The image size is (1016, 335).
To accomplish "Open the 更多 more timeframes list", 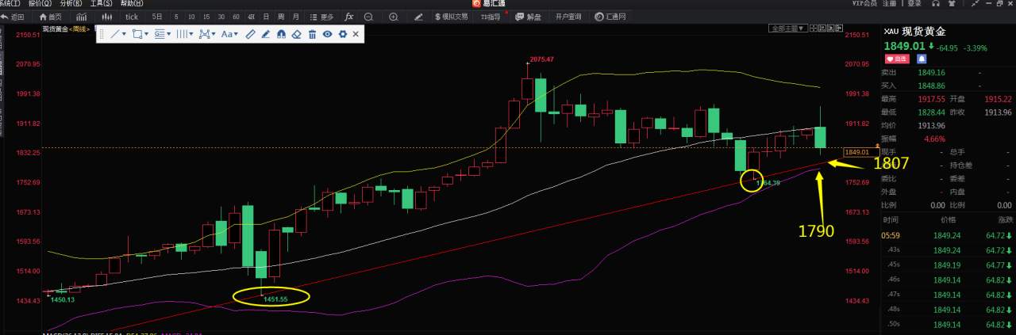I will click(321, 17).
